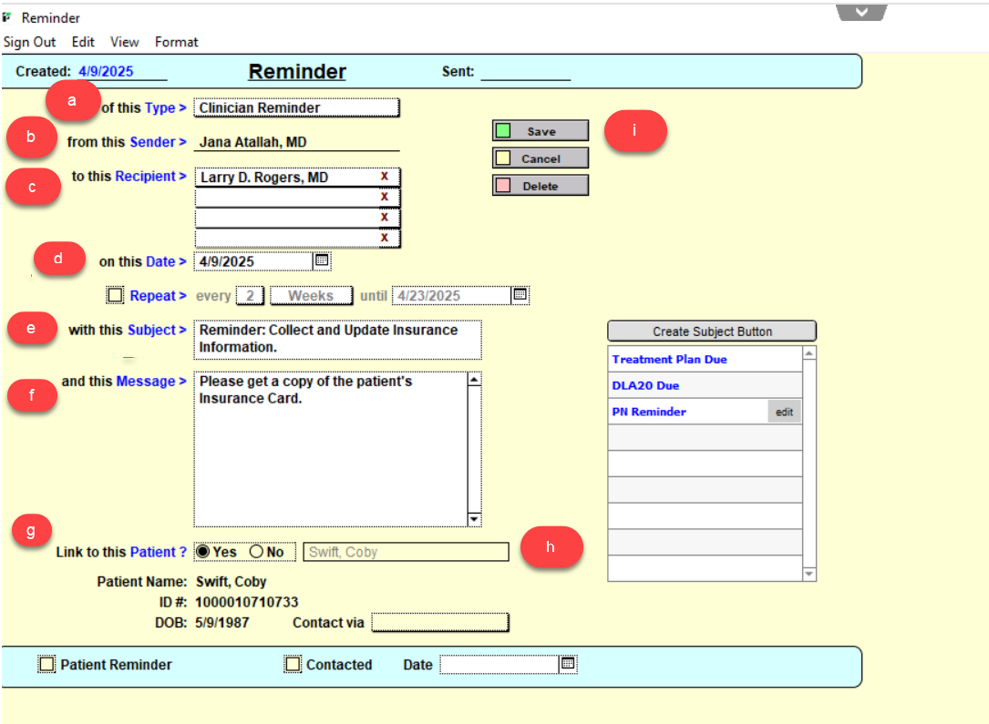Click the red swatch on Delete button
This screenshot has width=989, height=724.
pos(502,186)
